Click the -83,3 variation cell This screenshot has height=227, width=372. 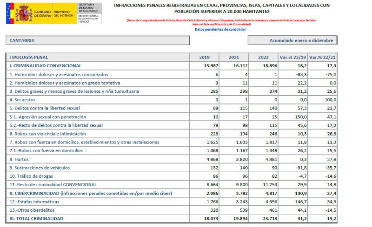click(x=293, y=75)
